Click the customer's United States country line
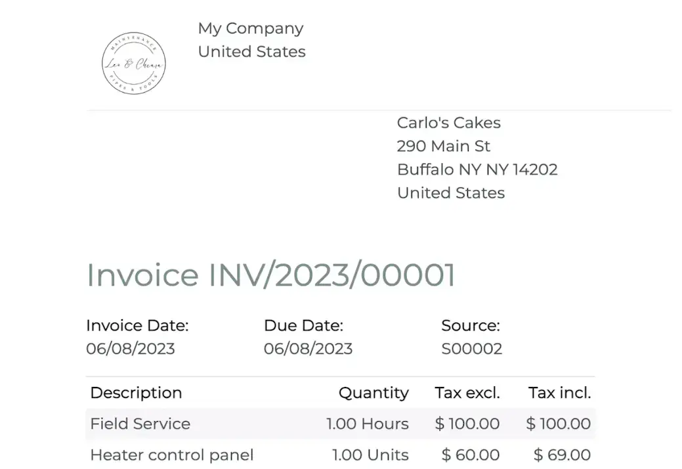The height and width of the screenshot is (469, 682). pos(450,193)
